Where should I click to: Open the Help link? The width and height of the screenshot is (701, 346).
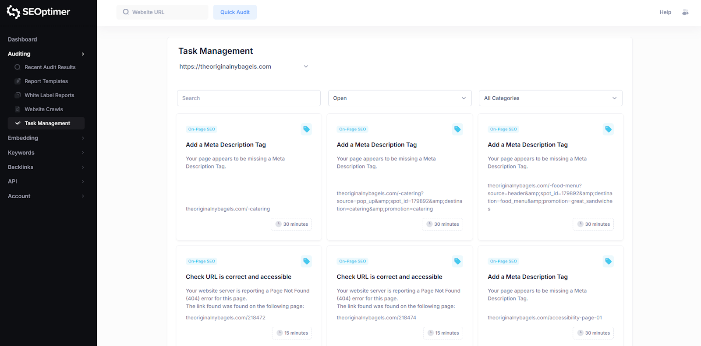click(x=665, y=12)
